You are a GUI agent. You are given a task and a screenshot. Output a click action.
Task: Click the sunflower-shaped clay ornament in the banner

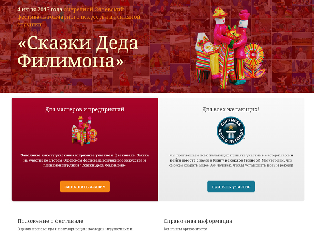(x=253, y=55)
